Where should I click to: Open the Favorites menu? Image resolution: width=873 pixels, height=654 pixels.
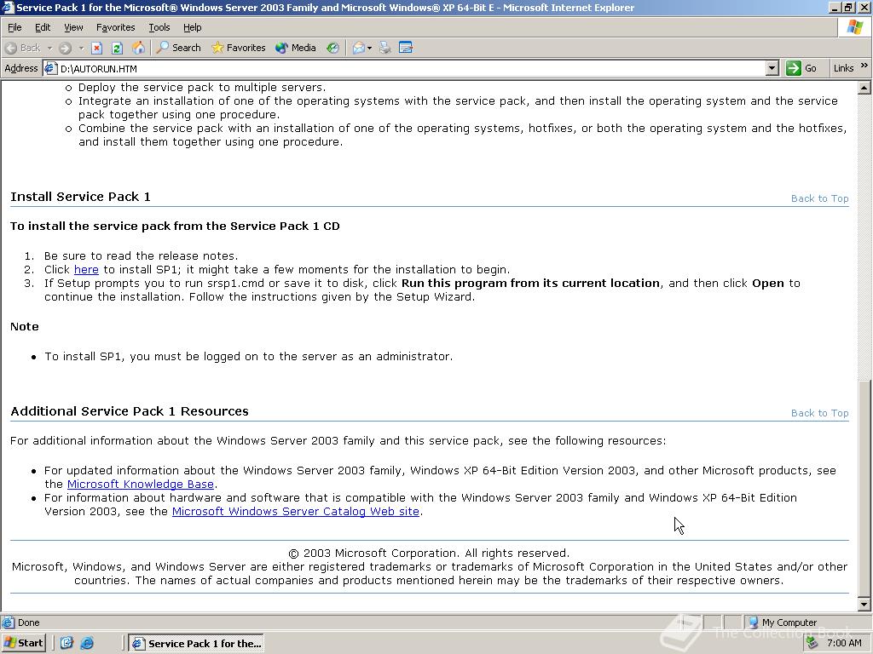pyautogui.click(x=115, y=27)
